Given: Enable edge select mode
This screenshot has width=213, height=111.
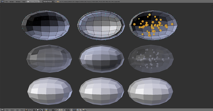Looking at the screenshot, I should (x=59, y=110).
